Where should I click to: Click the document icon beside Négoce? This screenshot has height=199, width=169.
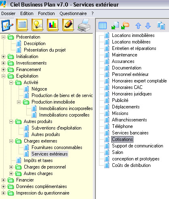[26, 89]
